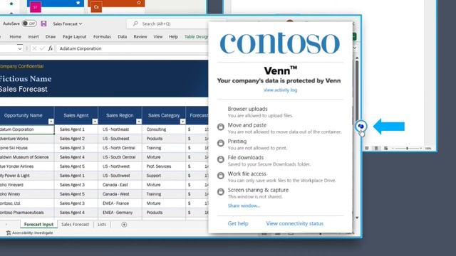Open the Table Design ribbon tab
This screenshot has height=256, width=456.
pos(197,36)
